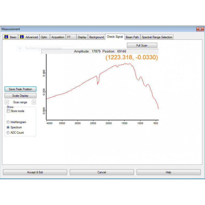Click Save Peak Position

click(x=20, y=89)
